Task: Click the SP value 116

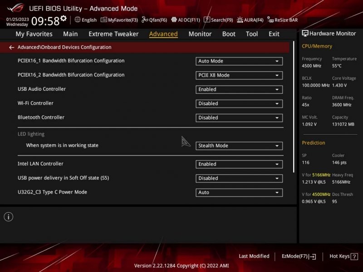Action: 305,162
